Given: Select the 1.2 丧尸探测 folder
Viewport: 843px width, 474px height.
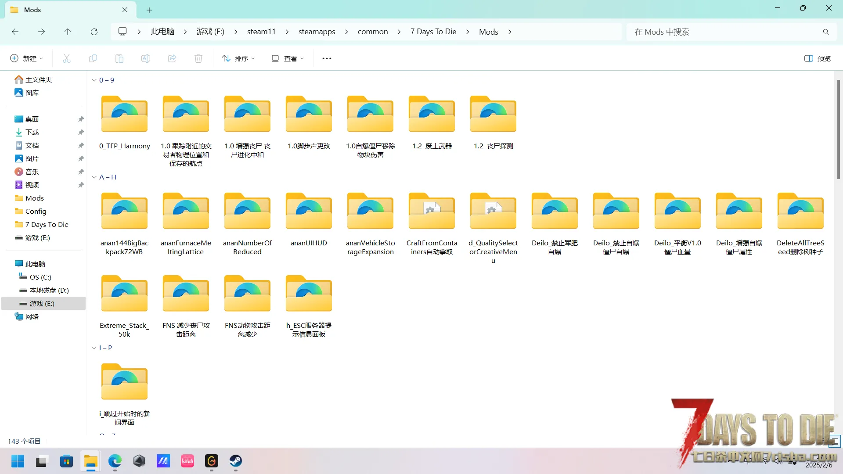Looking at the screenshot, I should pyautogui.click(x=493, y=123).
